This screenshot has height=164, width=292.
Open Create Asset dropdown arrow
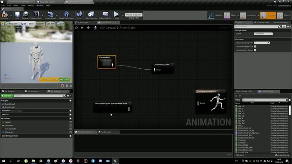click(57, 15)
